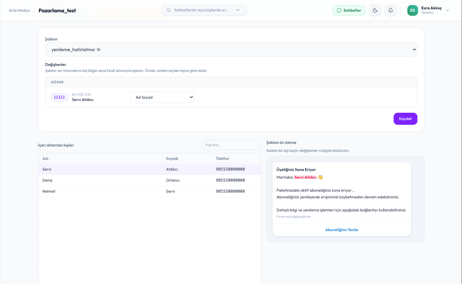
Task: Click the ES user avatar
Action: (413, 10)
